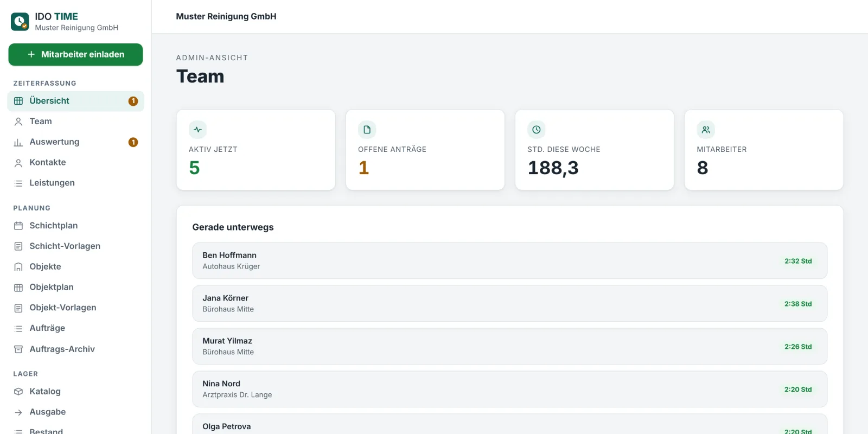Click the Objektplan grid icon
The height and width of the screenshot is (434, 868).
coord(18,288)
